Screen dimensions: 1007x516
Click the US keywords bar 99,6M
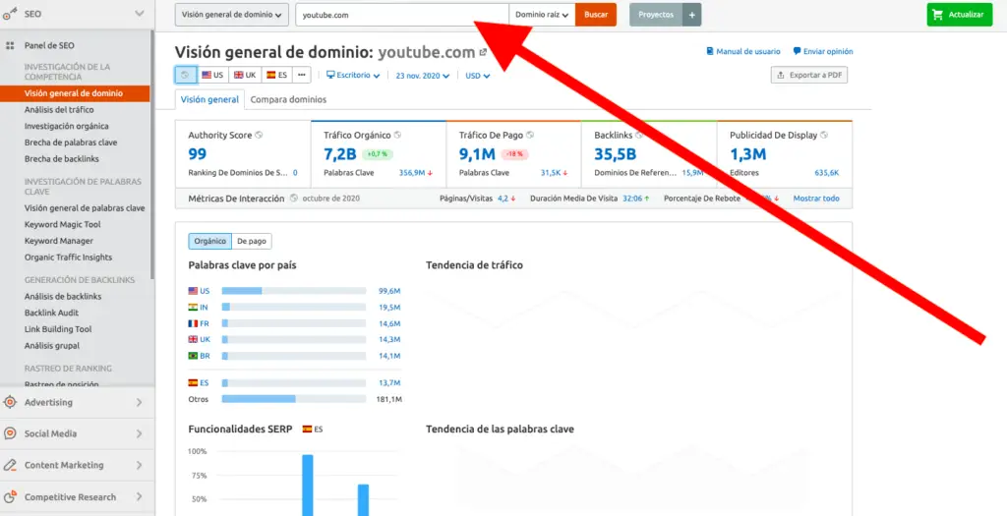tap(294, 291)
